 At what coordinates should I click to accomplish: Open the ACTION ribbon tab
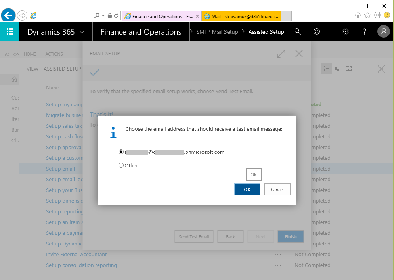[12, 54]
